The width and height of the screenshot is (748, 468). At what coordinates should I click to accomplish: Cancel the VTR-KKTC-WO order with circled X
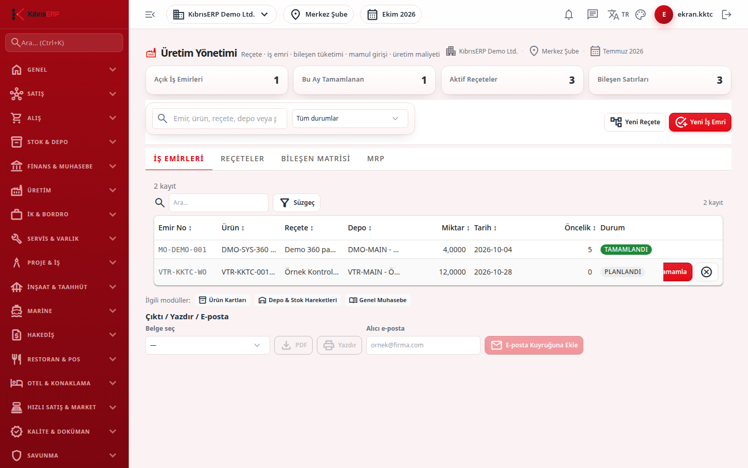click(706, 272)
